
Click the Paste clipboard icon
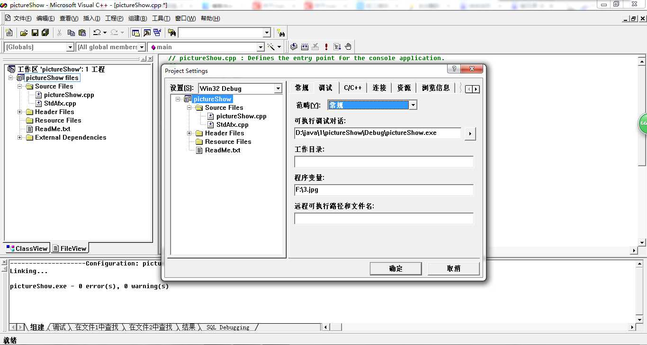tap(82, 33)
